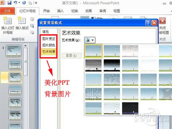Viewport: 172px width, 129px height.
Task: Open the 审阅 ribbon tab
Action: coord(103,11)
